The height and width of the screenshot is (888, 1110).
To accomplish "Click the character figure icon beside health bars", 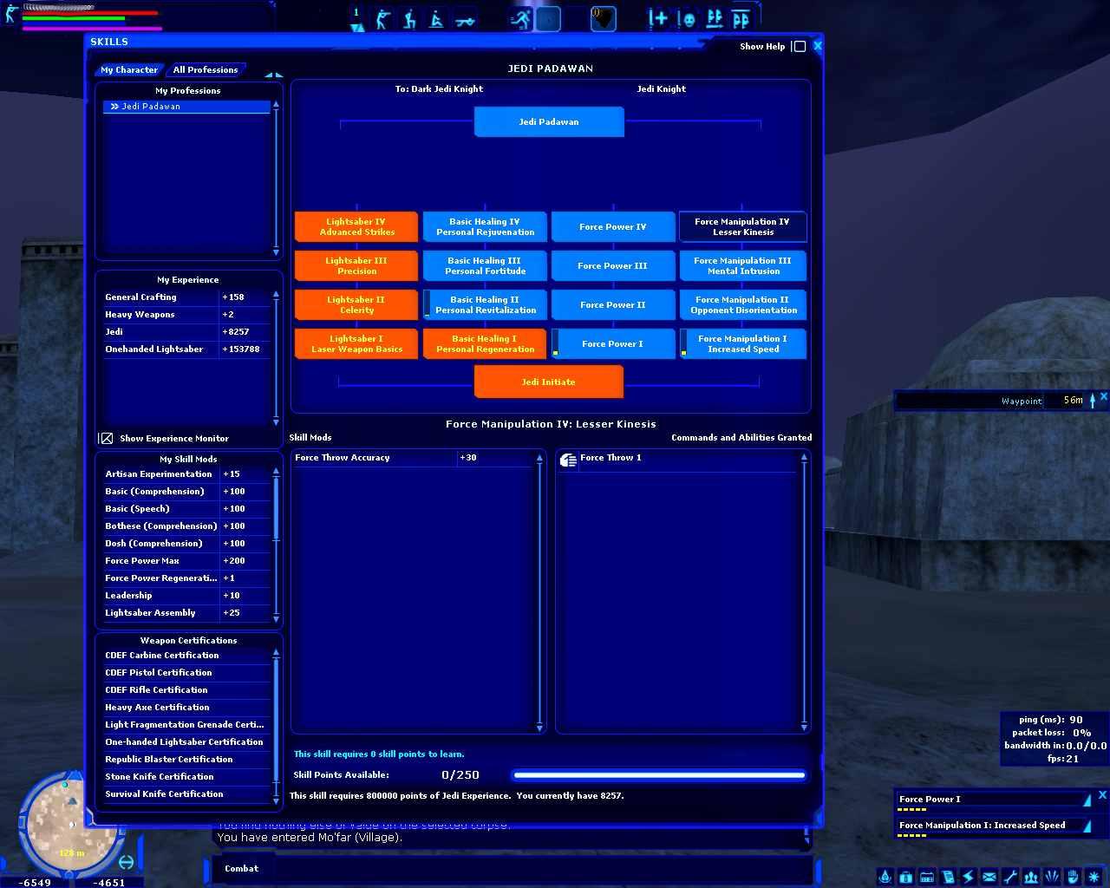I will [10, 13].
